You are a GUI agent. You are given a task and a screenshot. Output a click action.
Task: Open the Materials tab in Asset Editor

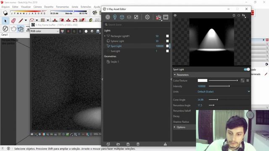(x=108, y=17)
